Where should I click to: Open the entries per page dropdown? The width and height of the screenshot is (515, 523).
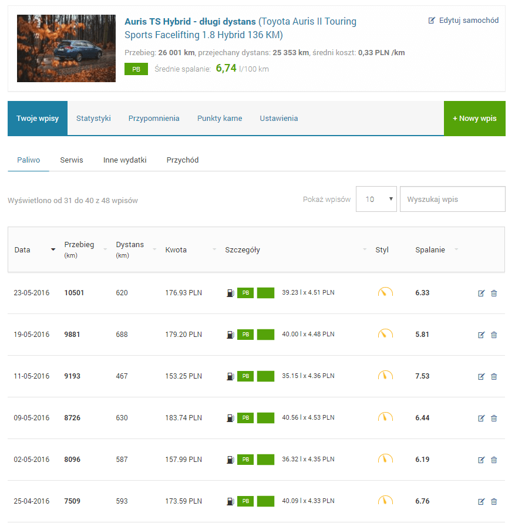coord(376,199)
